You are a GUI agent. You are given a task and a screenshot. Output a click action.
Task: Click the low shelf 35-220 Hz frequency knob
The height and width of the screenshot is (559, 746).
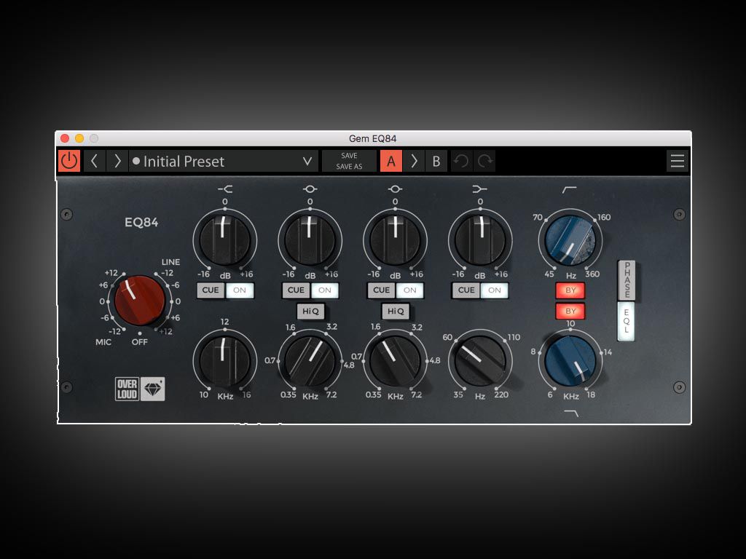[480, 360]
